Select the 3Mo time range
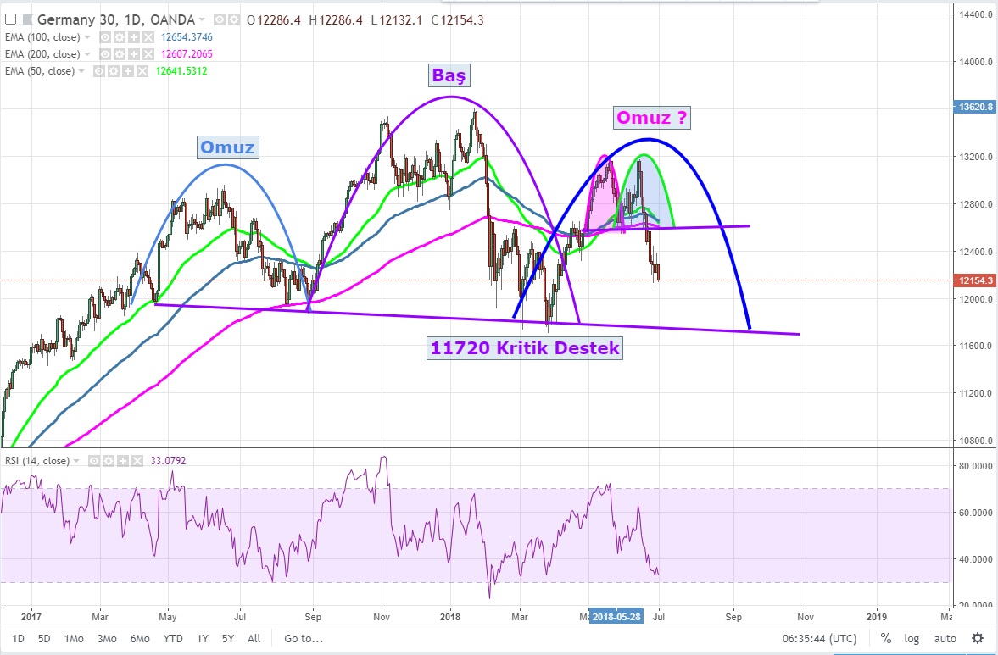Screen dimensions: 998x655 (x=107, y=638)
